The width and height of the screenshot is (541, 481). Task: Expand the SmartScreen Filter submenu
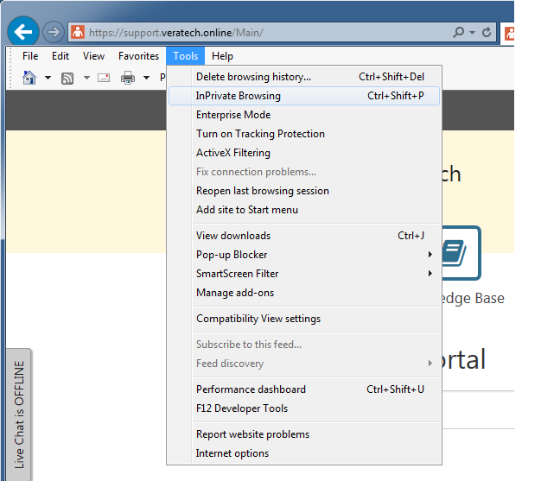pyautogui.click(x=304, y=274)
